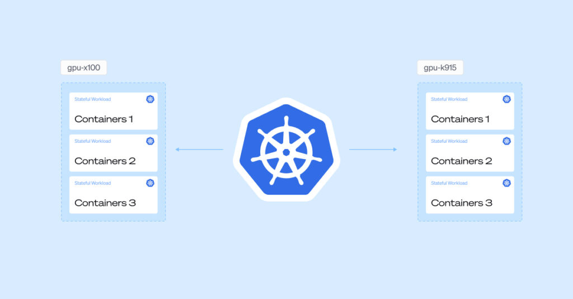Screen dimensions: 573x299
Task: Click Kubernetes icon on gpu-k915 Containers 1 card
Action: click(x=506, y=99)
